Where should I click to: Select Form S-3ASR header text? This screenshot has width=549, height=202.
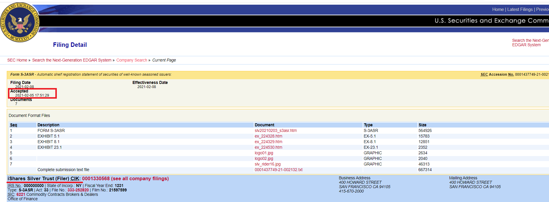[22, 74]
